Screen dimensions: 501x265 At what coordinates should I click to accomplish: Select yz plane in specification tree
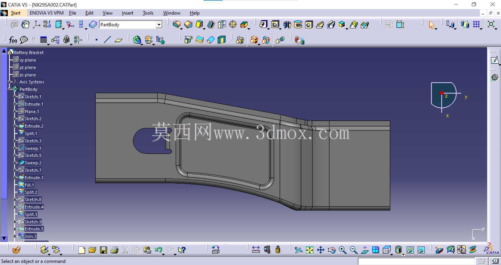(x=27, y=67)
